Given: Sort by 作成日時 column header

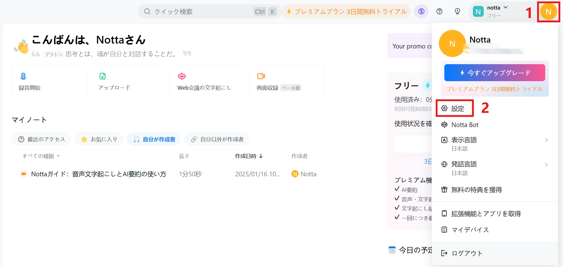Looking at the screenshot, I should (249, 156).
